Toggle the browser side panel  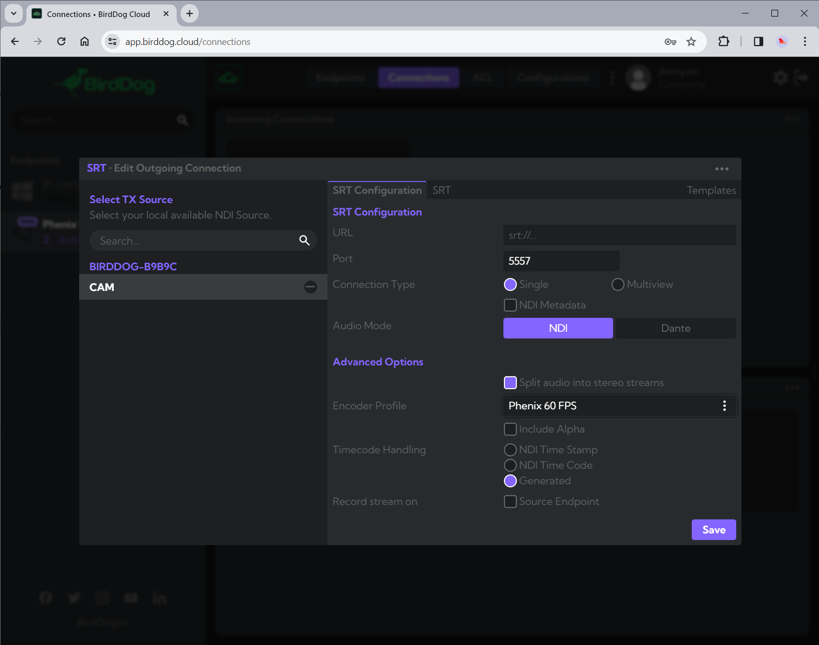pos(758,41)
